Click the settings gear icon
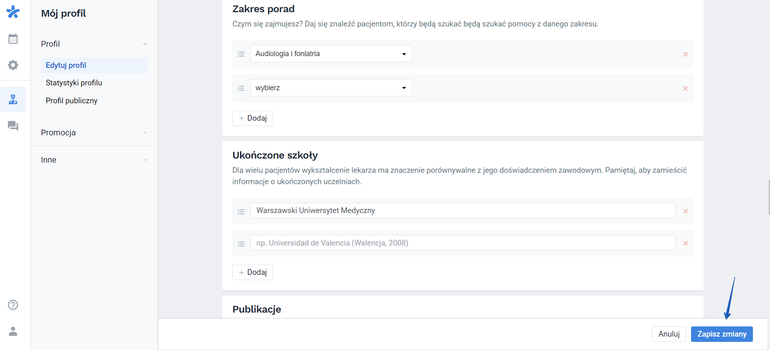Screen dimensions: 770x350 pos(13,65)
